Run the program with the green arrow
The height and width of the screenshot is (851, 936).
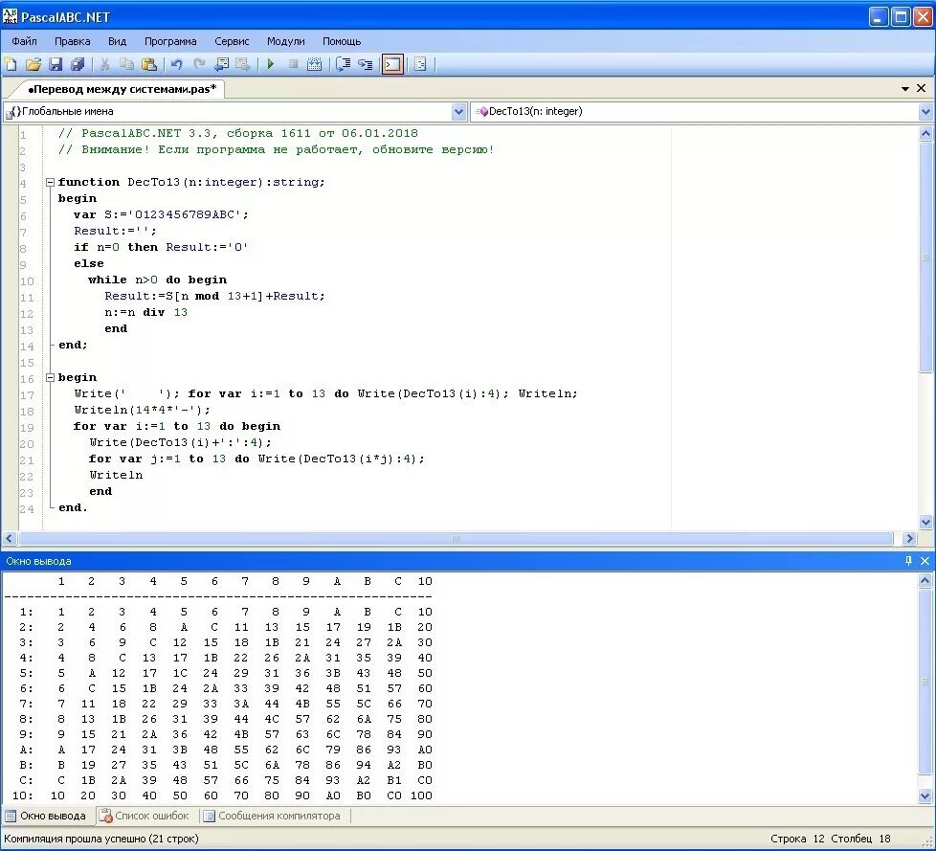pyautogui.click(x=271, y=64)
